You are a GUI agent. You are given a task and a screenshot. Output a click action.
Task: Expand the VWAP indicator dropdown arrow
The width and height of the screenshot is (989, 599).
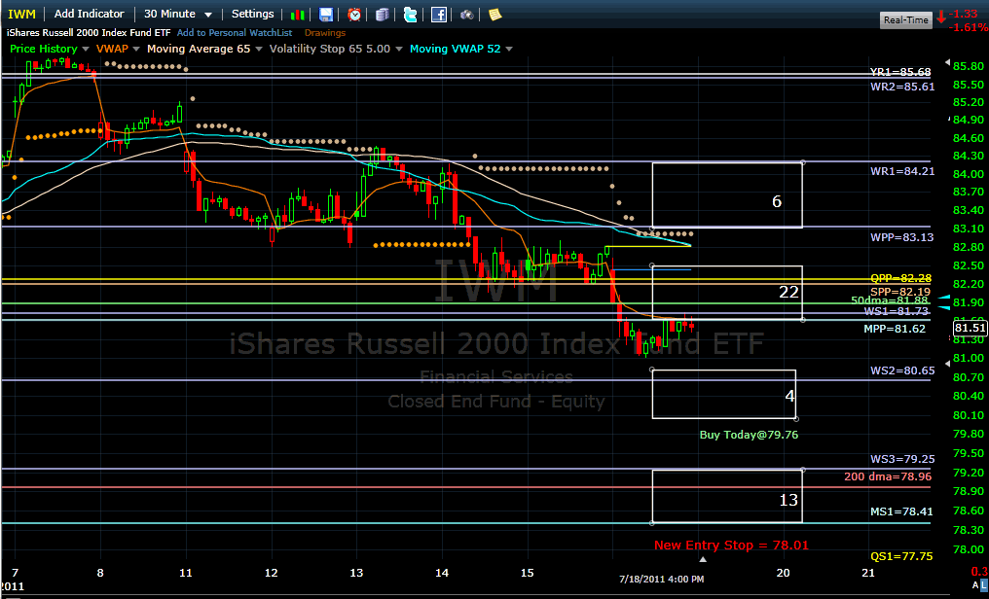click(135, 50)
